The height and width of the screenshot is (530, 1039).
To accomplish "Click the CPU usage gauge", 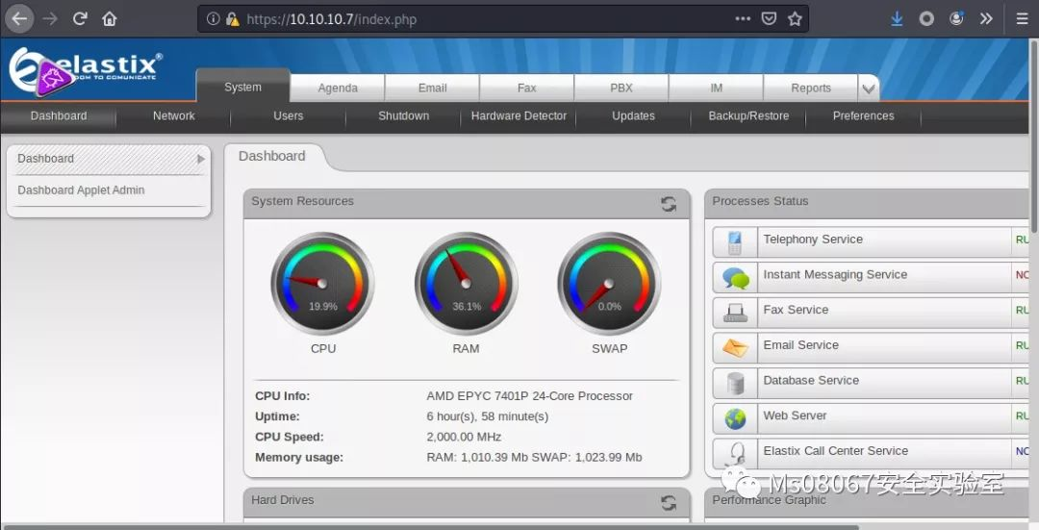I will pyautogui.click(x=322, y=284).
